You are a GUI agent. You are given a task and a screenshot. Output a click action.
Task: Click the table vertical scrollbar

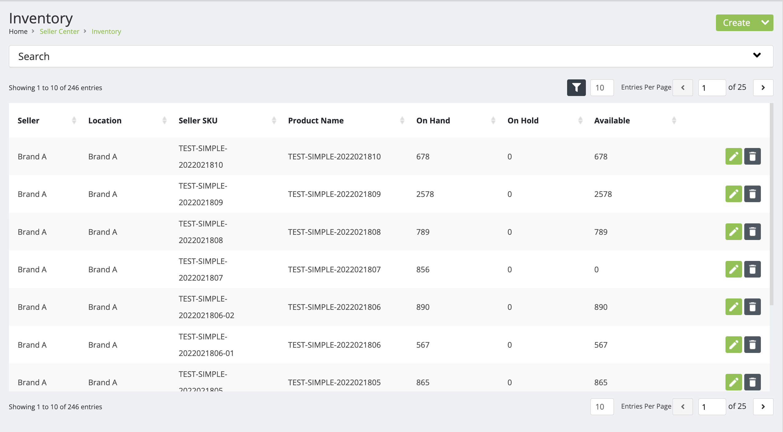tap(771, 203)
